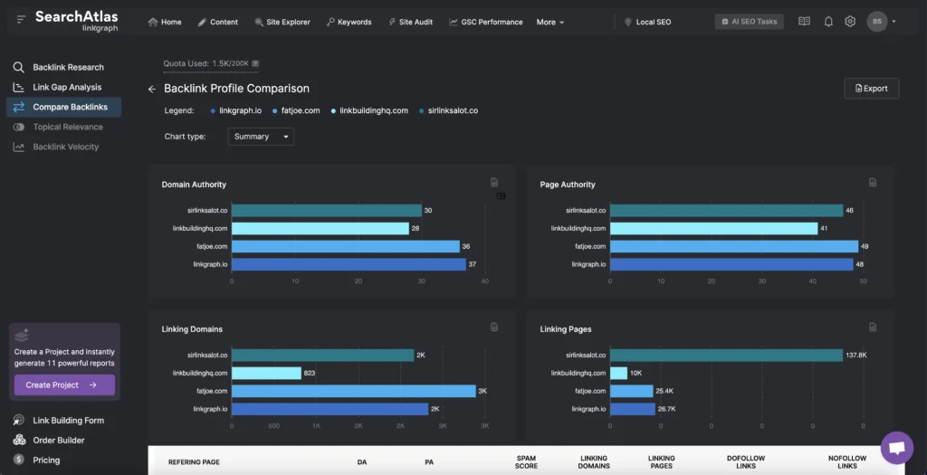Collapse sidebar via hamburger menu icon
This screenshot has height=475, width=927.
coord(22,20)
